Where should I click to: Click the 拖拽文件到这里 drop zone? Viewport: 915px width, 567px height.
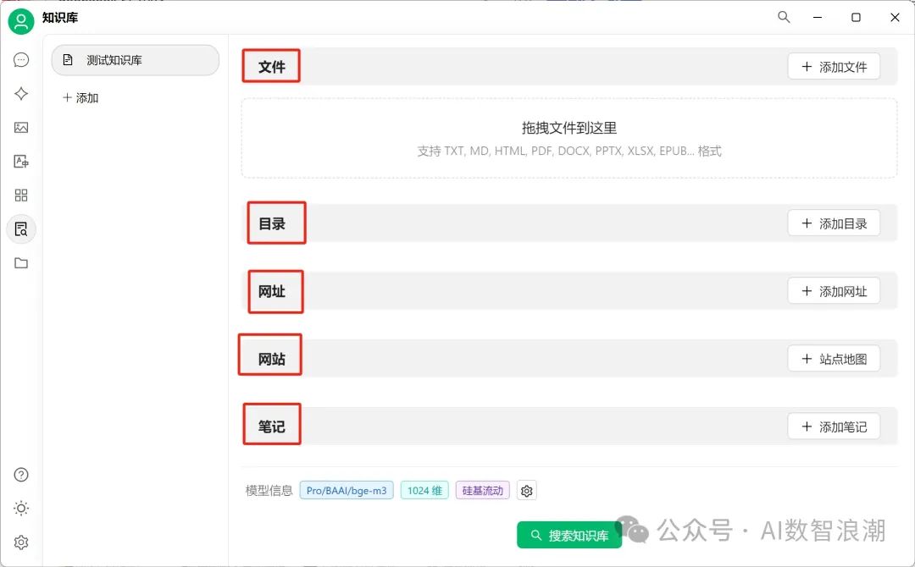tap(569, 138)
